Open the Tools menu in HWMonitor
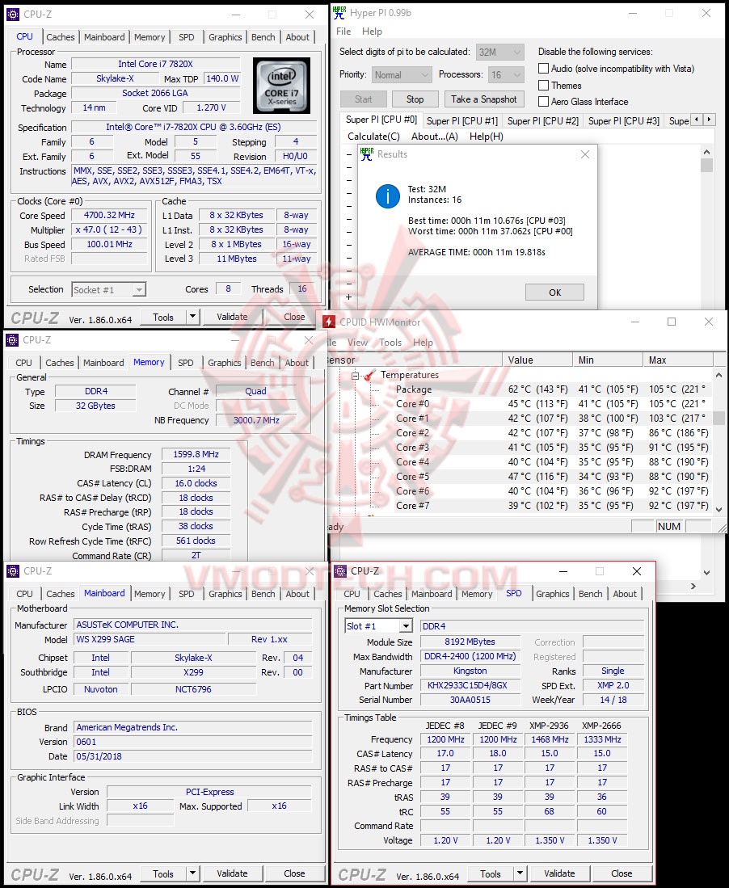Viewport: 729px width, 888px height. click(x=390, y=342)
